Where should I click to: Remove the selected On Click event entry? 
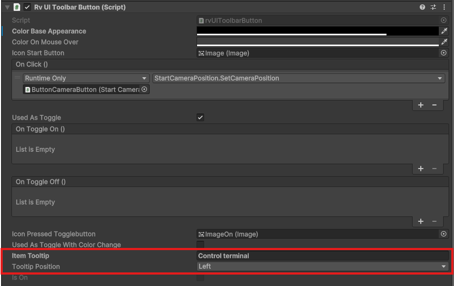coord(434,105)
